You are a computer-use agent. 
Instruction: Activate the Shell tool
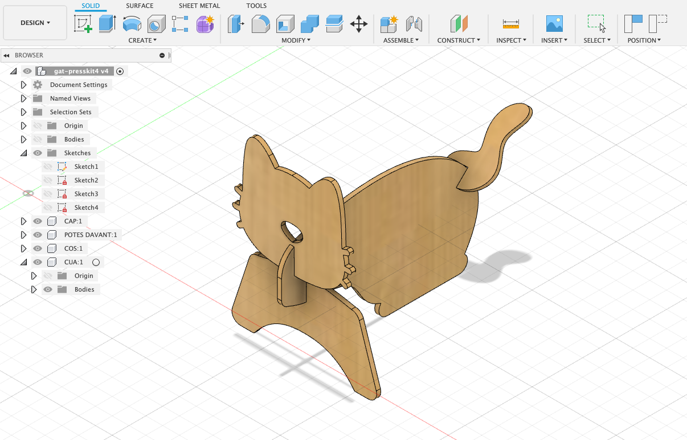click(x=285, y=24)
